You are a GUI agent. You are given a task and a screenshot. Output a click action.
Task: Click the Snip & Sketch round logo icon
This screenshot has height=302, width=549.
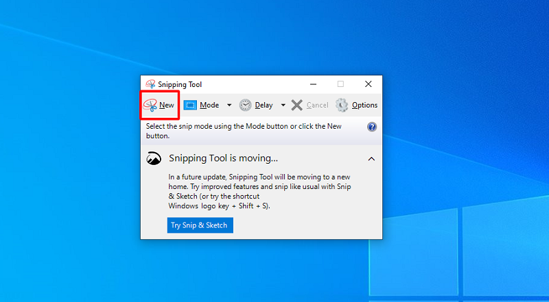coord(154,158)
